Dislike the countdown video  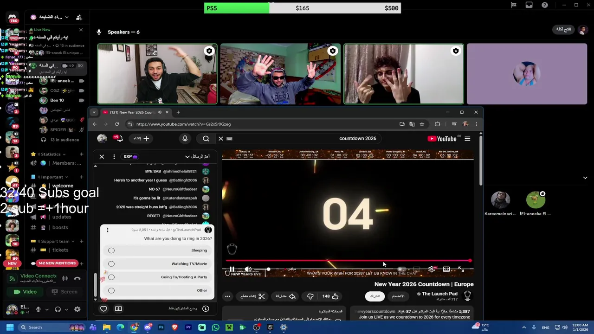(x=310, y=296)
